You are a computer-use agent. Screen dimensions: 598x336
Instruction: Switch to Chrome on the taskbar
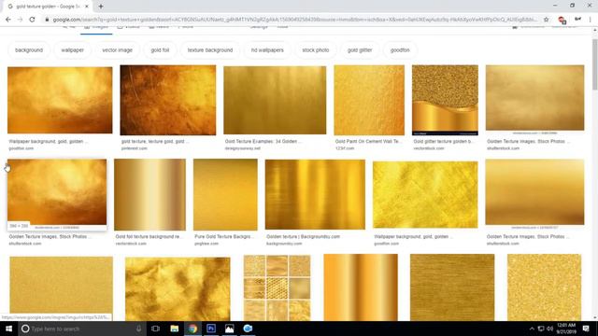[x=192, y=329]
